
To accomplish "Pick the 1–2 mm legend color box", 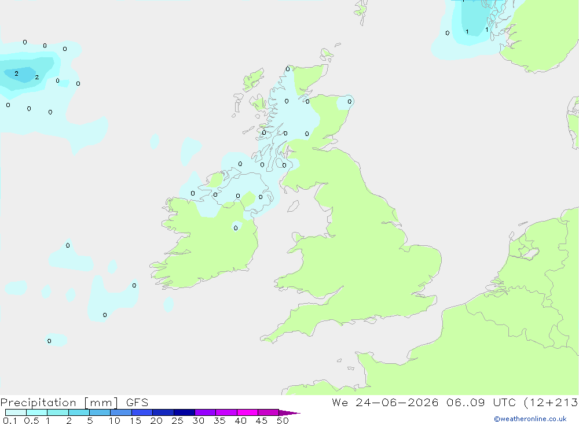I will (57, 412).
